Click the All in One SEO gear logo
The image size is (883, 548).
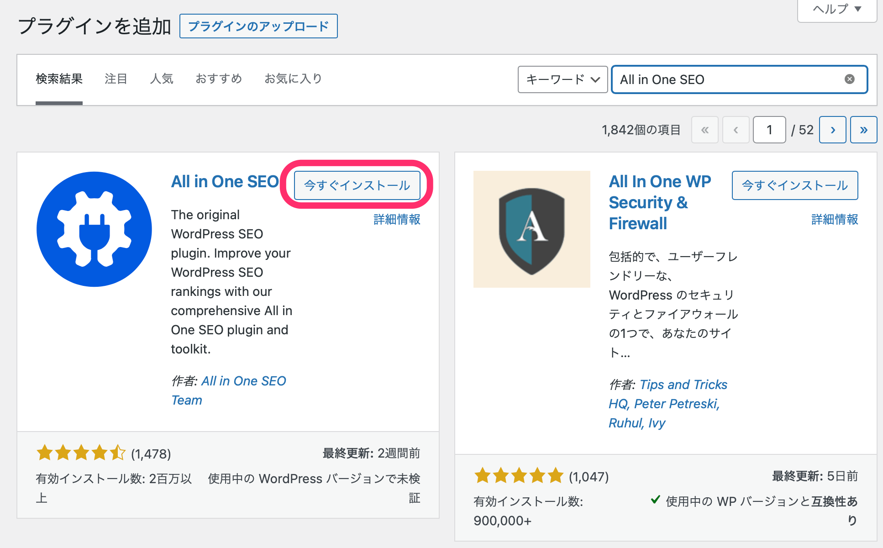(x=94, y=229)
